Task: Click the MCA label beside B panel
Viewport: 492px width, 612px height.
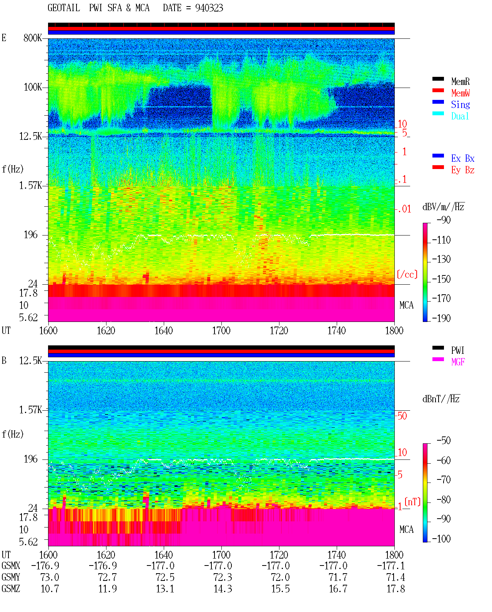Action: point(406,530)
